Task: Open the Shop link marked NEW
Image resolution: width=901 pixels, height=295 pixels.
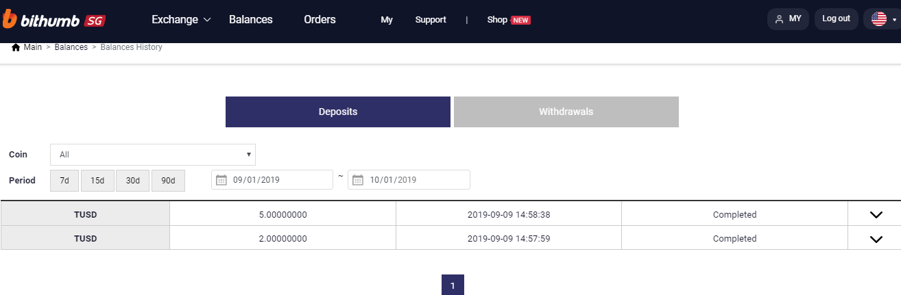Action: [508, 20]
